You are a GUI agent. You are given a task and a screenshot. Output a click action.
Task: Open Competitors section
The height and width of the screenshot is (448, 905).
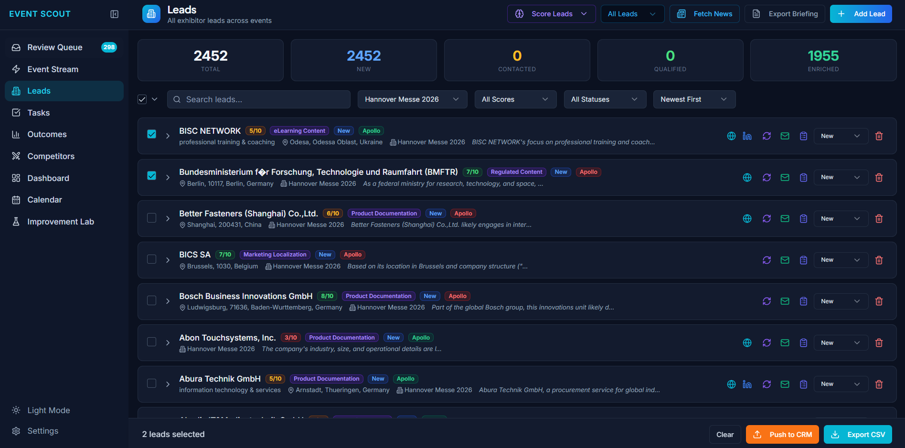point(64,156)
